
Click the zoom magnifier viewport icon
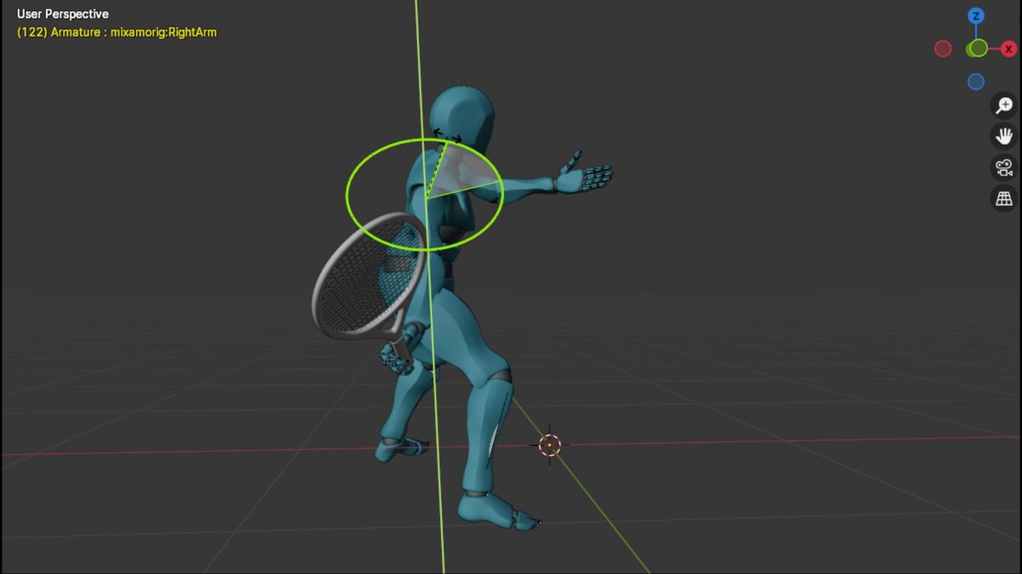1005,105
